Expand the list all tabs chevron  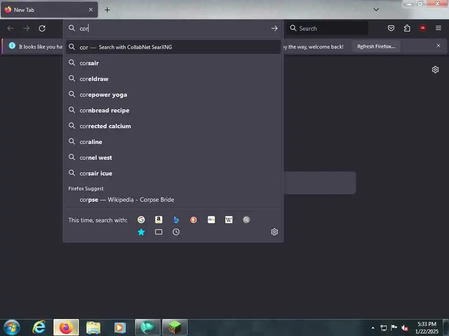376,10
